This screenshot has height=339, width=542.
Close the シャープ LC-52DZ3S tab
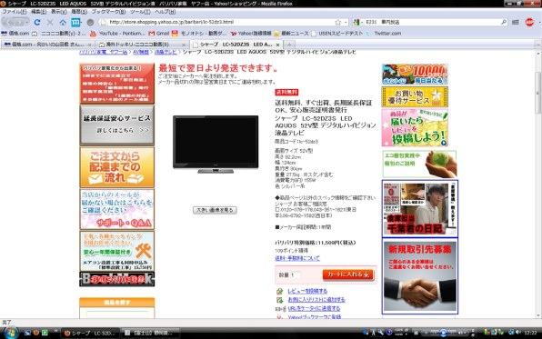click(x=277, y=45)
